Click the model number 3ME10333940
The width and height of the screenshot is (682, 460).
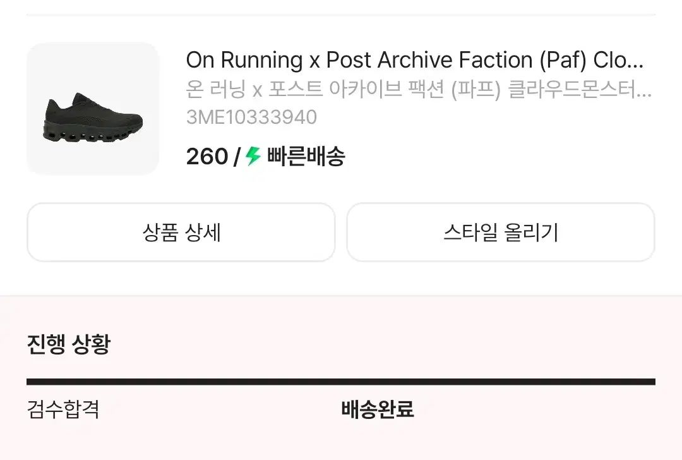251,117
